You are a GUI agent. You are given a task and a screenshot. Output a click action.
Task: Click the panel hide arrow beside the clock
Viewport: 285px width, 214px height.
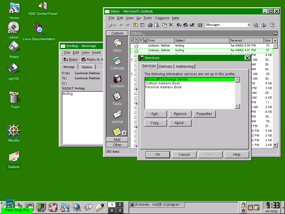283,207
